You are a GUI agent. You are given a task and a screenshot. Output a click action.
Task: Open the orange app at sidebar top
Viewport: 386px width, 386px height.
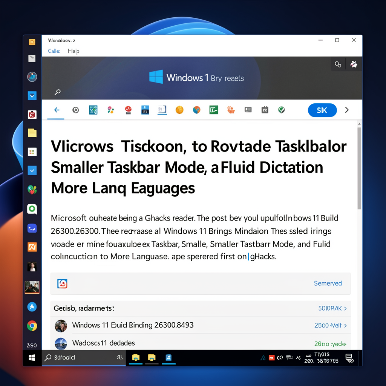click(x=32, y=42)
